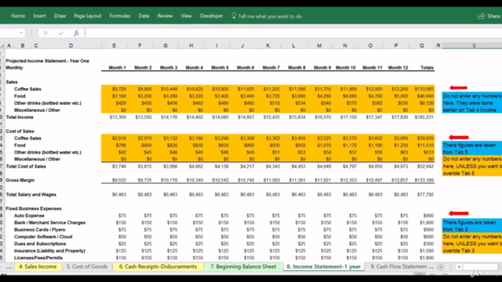Select column Q header
This screenshot has height=282, width=502.
(422, 45)
